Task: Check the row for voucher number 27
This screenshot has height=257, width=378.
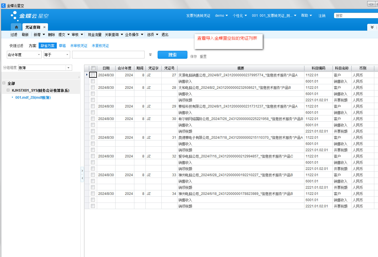Action: (93, 75)
